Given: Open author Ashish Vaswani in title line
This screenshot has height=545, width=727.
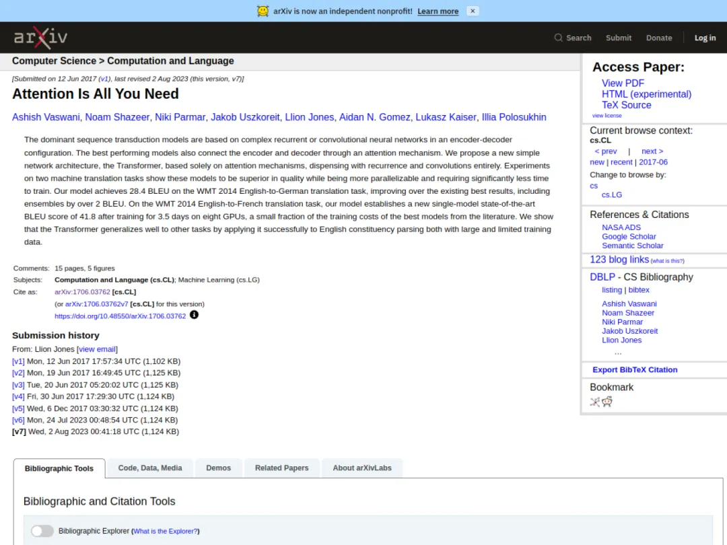Looking at the screenshot, I should [x=46, y=117].
